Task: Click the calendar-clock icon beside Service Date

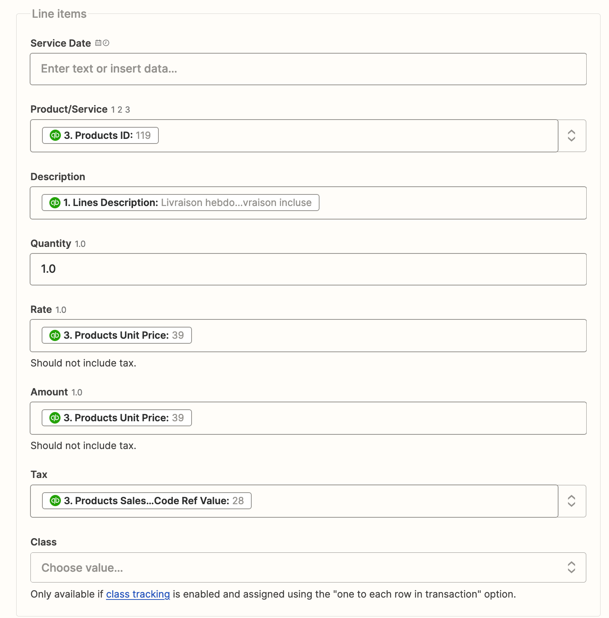Action: (103, 43)
